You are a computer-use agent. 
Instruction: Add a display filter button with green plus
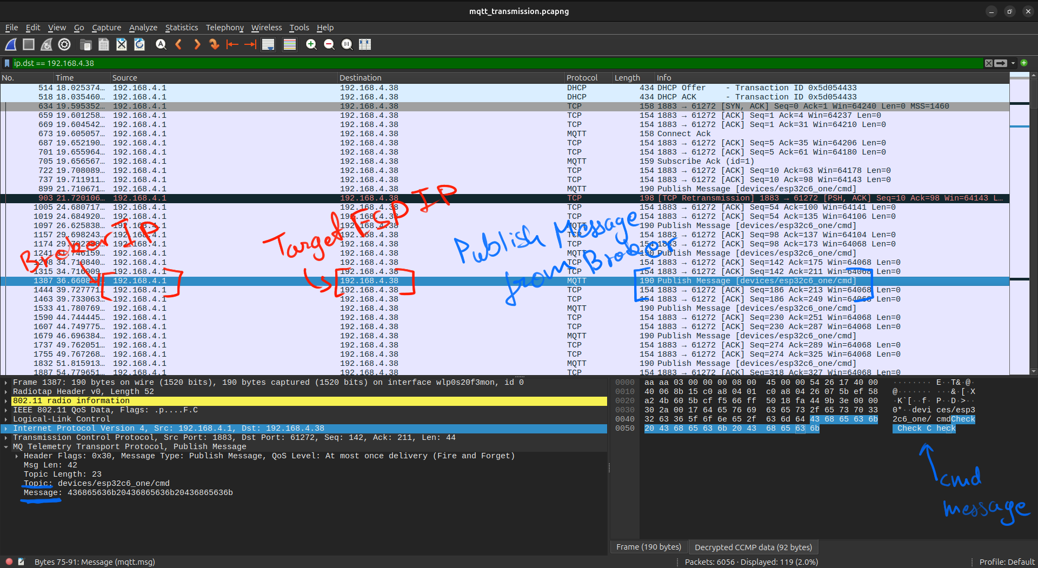[1024, 63]
